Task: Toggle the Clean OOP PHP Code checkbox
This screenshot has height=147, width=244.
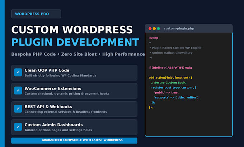Action: [18, 72]
